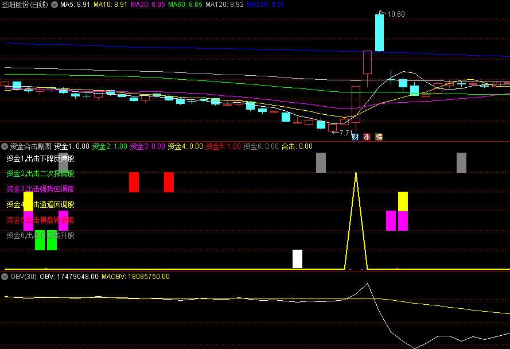Click the stock name 圣阳股份(日线)

[25, 5]
